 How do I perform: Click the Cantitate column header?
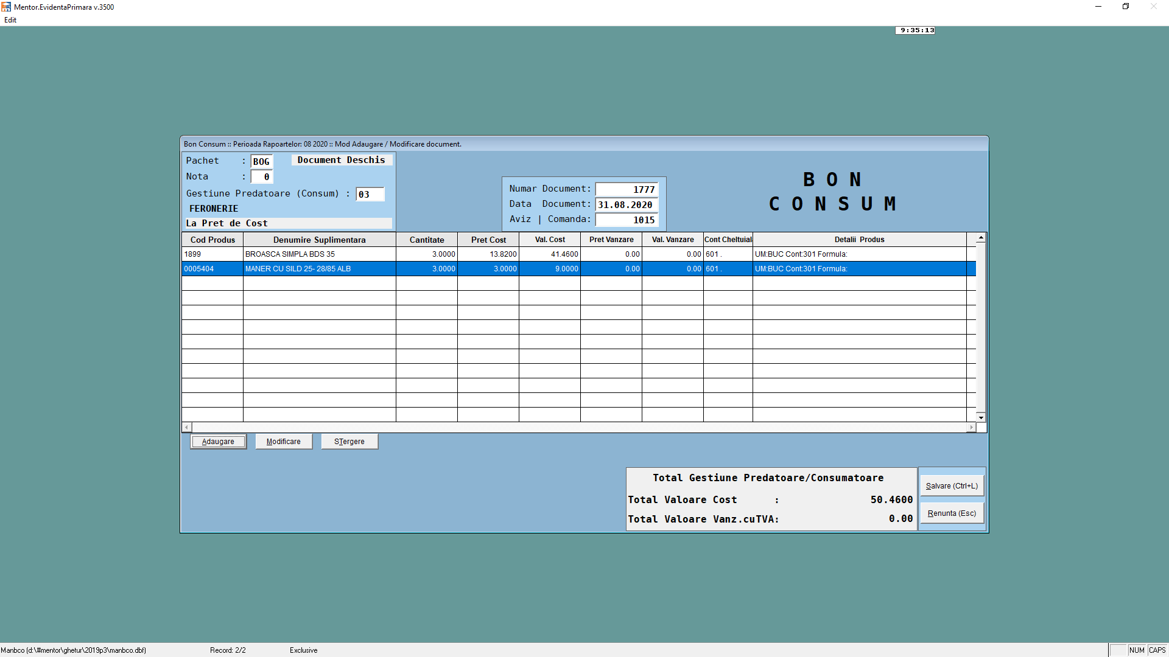pyautogui.click(x=426, y=240)
